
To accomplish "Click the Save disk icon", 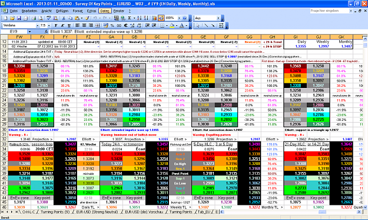I will pos(19,18).
